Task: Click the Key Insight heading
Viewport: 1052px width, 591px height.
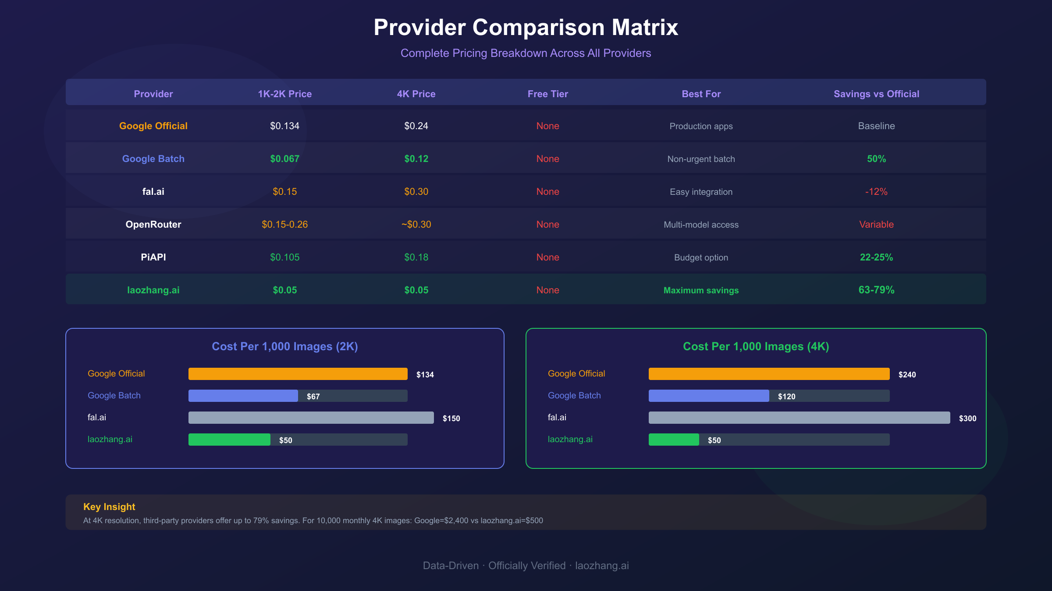Action: (109, 507)
